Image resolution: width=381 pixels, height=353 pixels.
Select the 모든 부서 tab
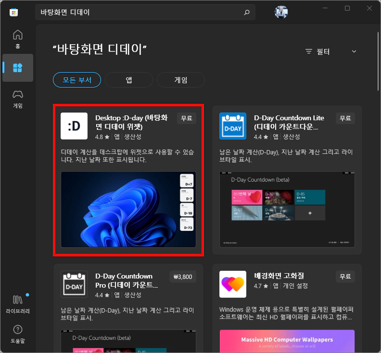pos(77,80)
